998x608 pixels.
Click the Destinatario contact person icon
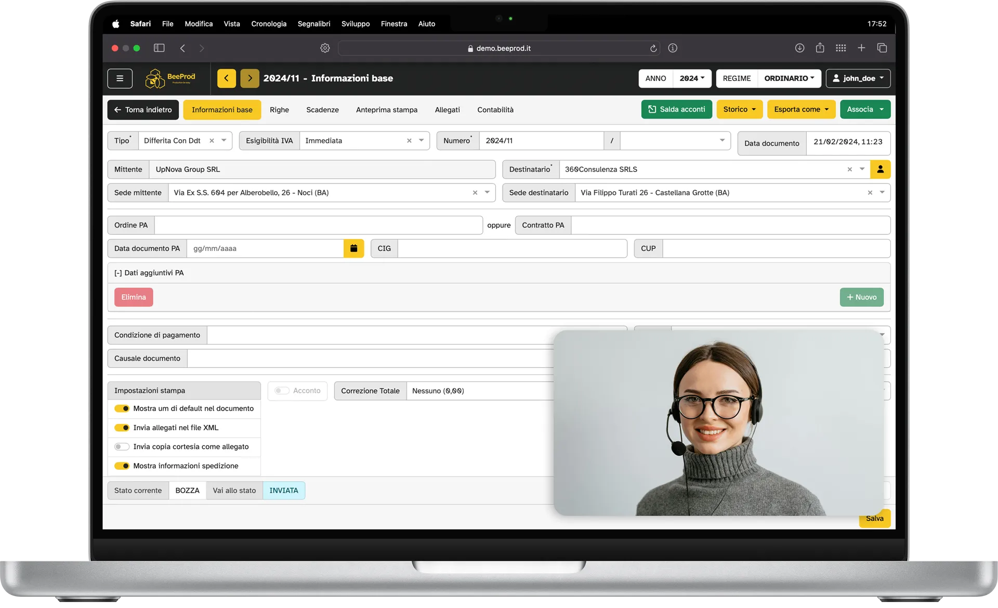point(880,169)
